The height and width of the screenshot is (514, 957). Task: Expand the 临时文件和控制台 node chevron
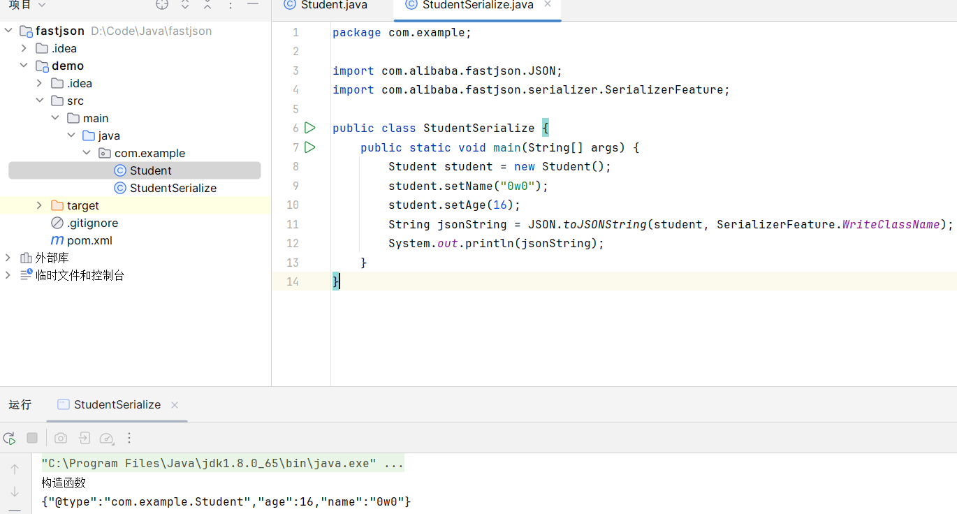8,275
